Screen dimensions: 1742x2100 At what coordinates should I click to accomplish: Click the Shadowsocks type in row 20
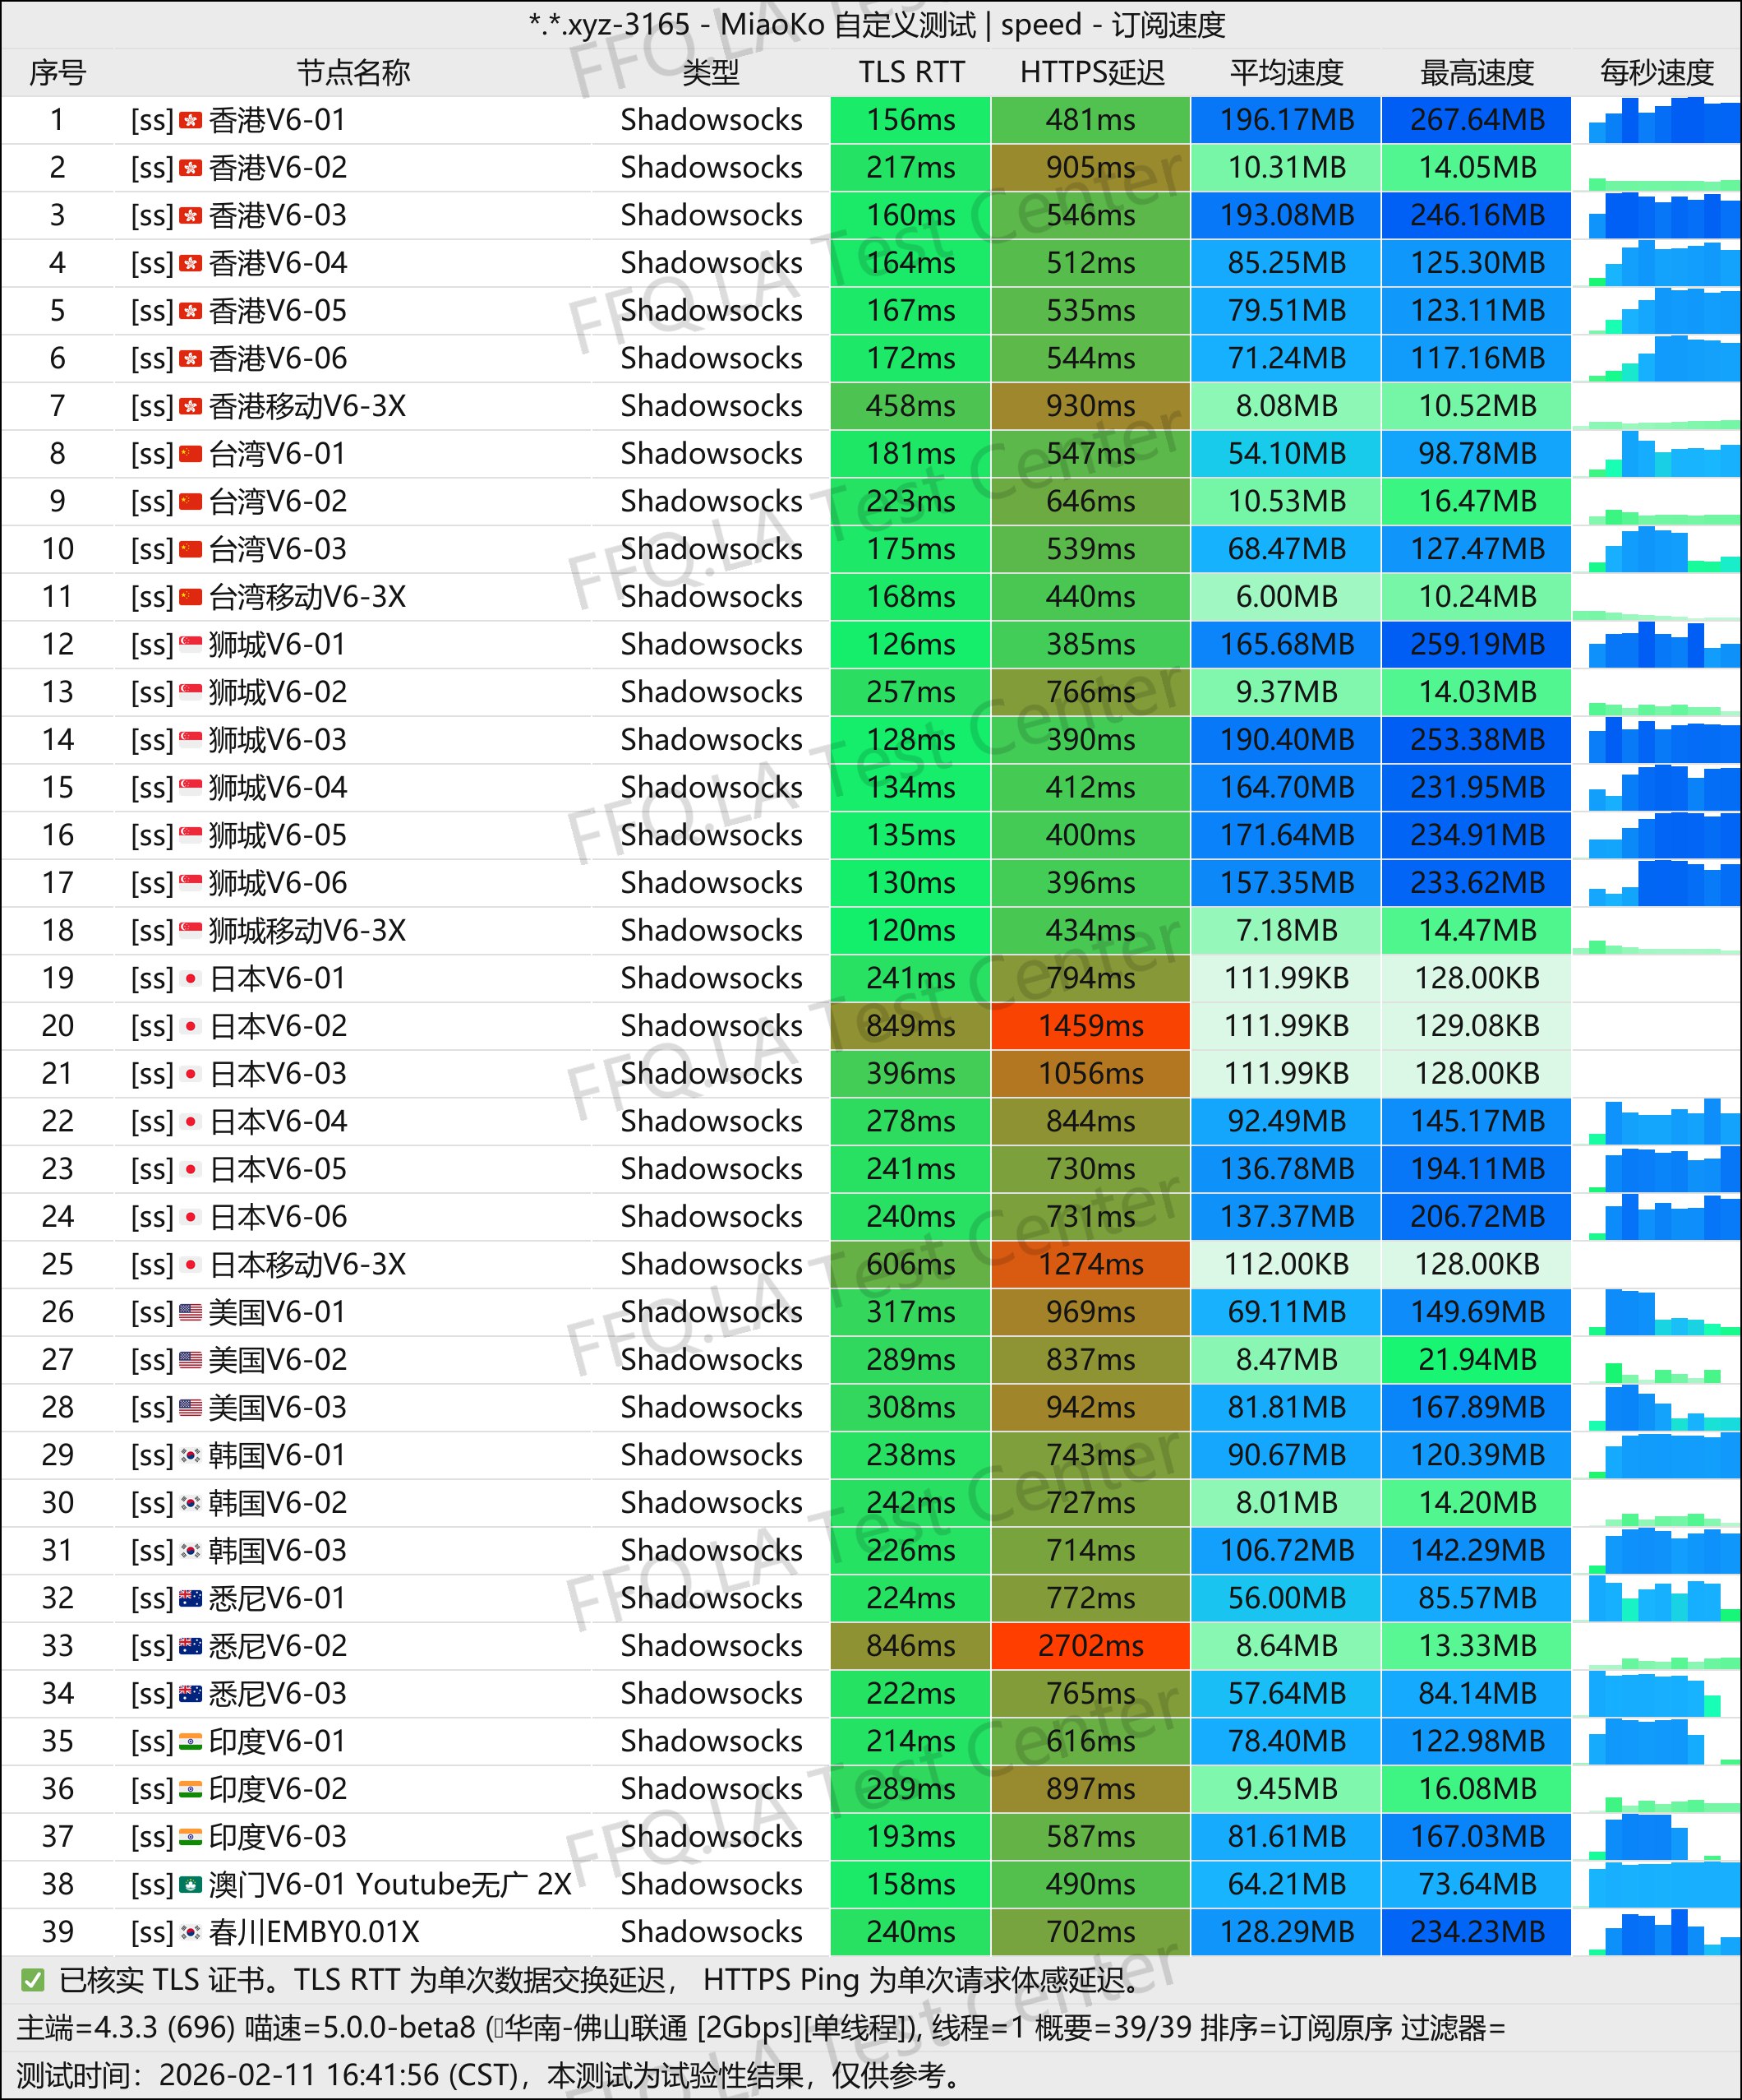coord(711,1026)
